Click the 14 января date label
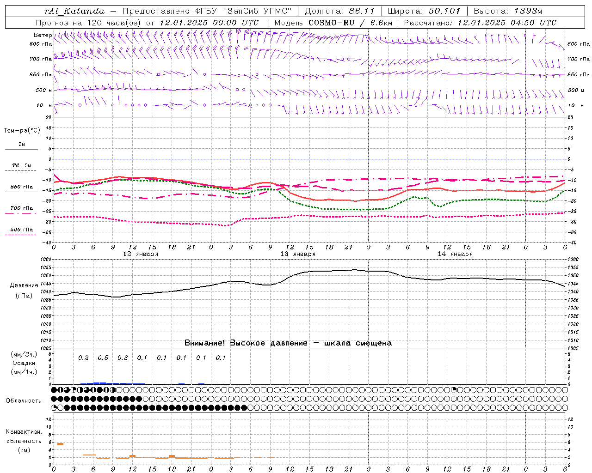The width and height of the screenshot is (592, 473). pyautogui.click(x=455, y=254)
